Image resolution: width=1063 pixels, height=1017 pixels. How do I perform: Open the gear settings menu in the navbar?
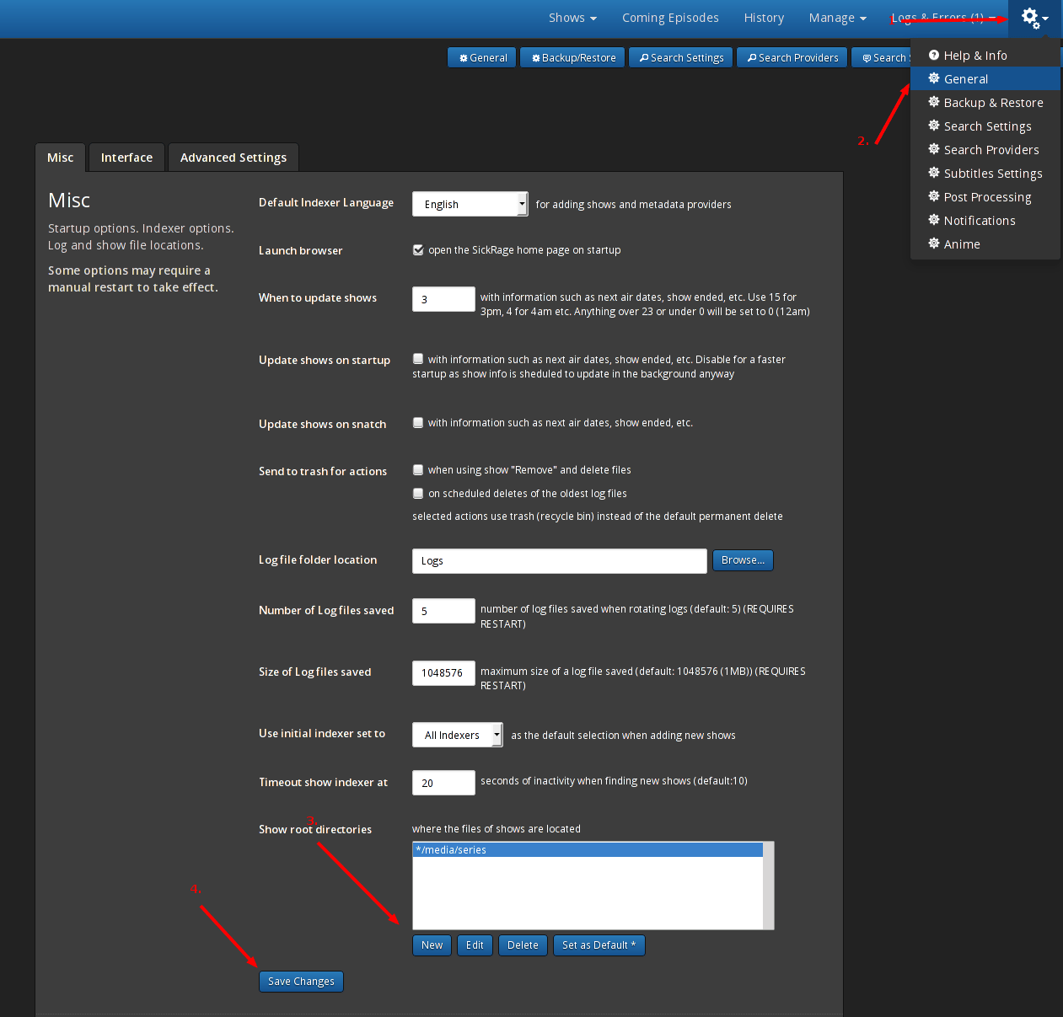pyautogui.click(x=1035, y=18)
